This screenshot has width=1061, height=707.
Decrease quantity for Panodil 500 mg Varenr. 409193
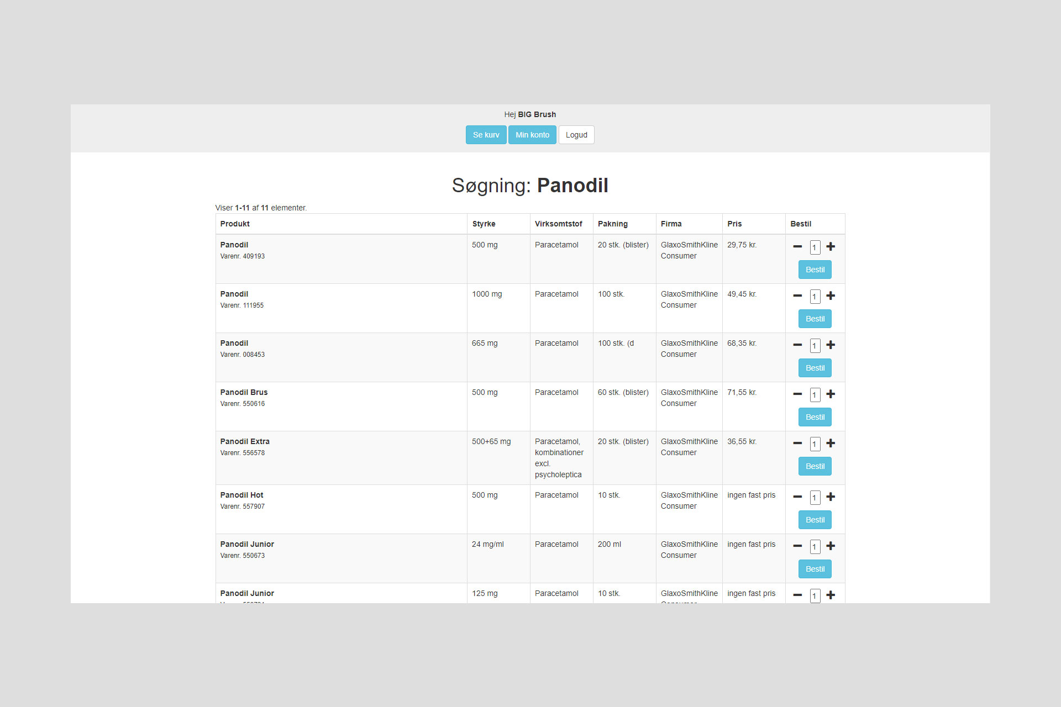pyautogui.click(x=797, y=246)
